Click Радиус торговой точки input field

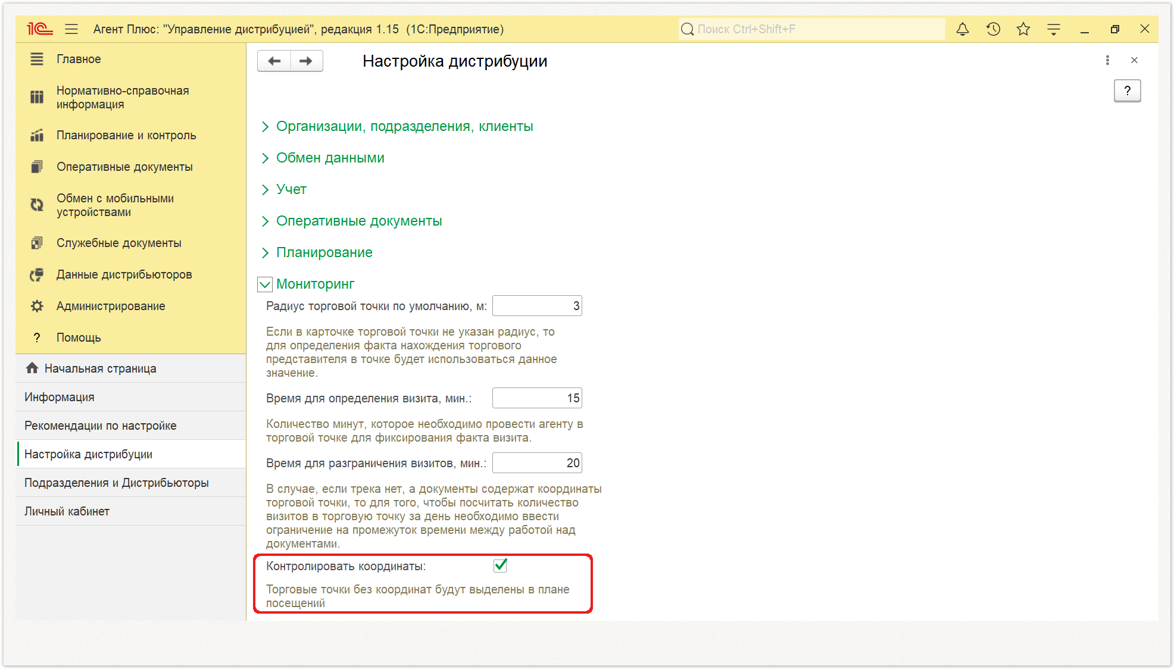click(x=537, y=306)
